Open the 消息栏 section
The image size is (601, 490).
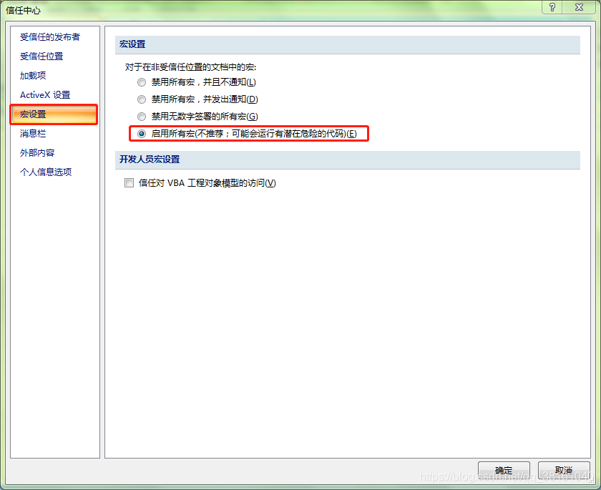(33, 133)
